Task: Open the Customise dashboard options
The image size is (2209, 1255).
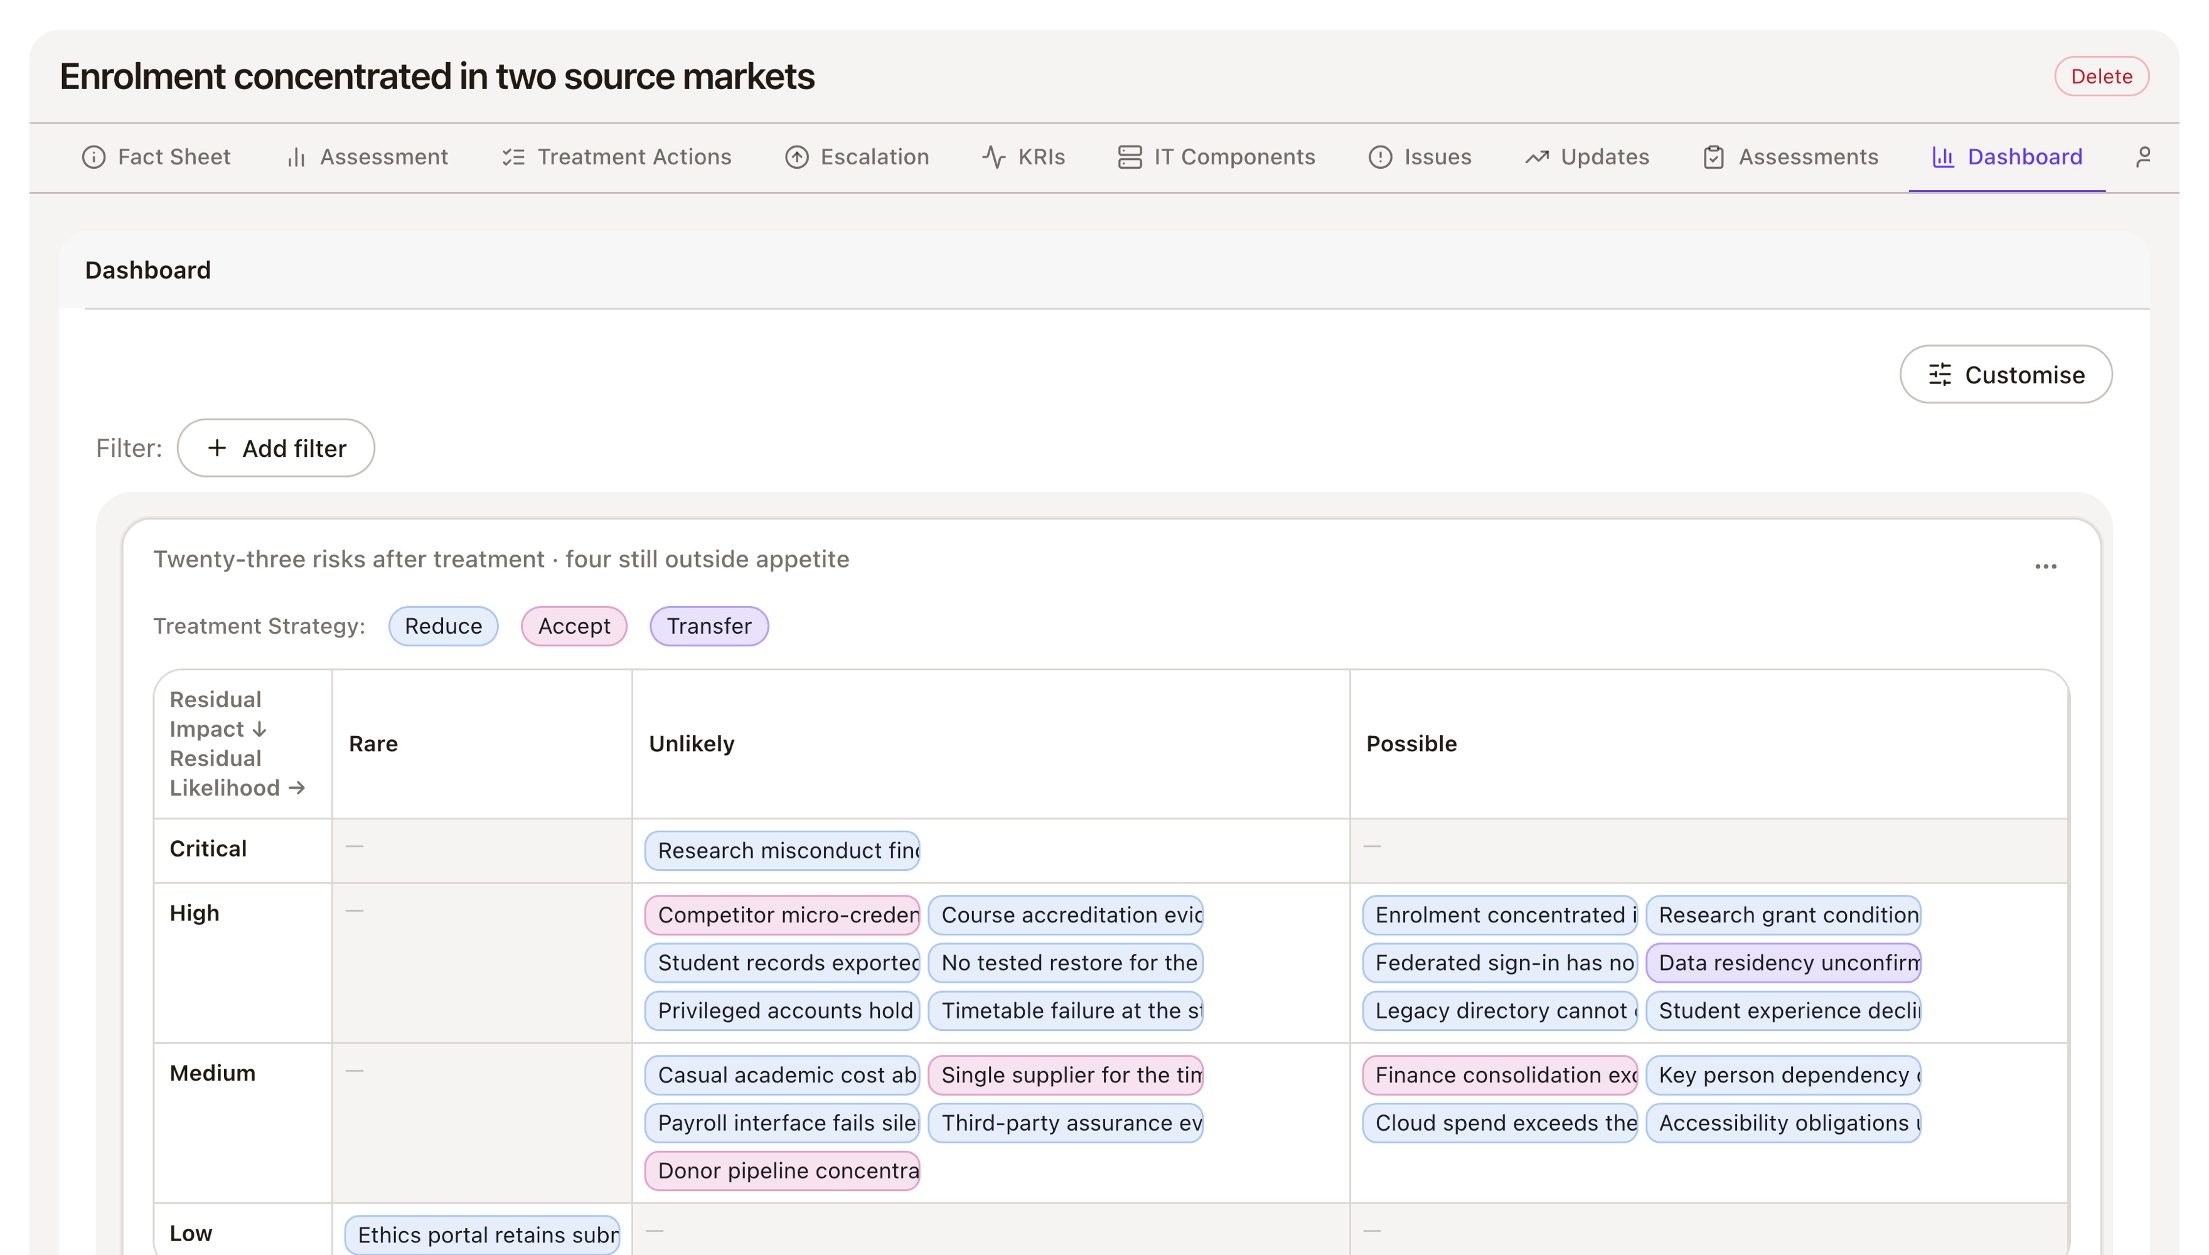Action: click(2006, 374)
